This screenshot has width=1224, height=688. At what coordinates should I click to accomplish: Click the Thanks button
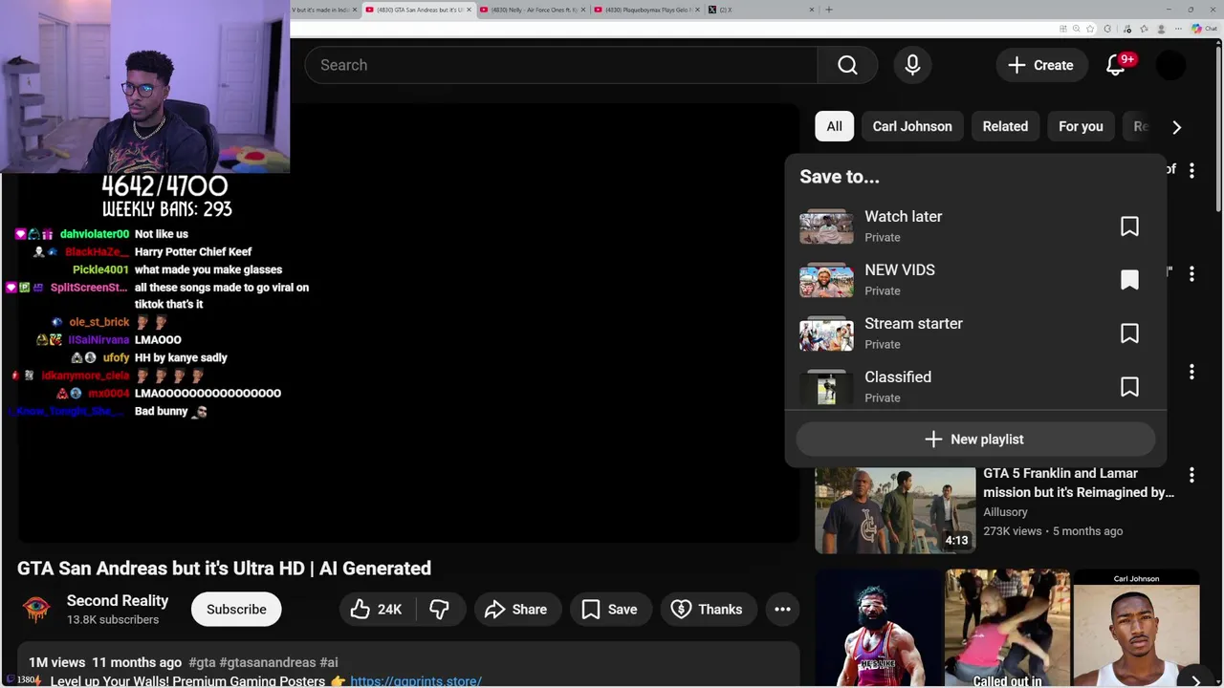[708, 610]
